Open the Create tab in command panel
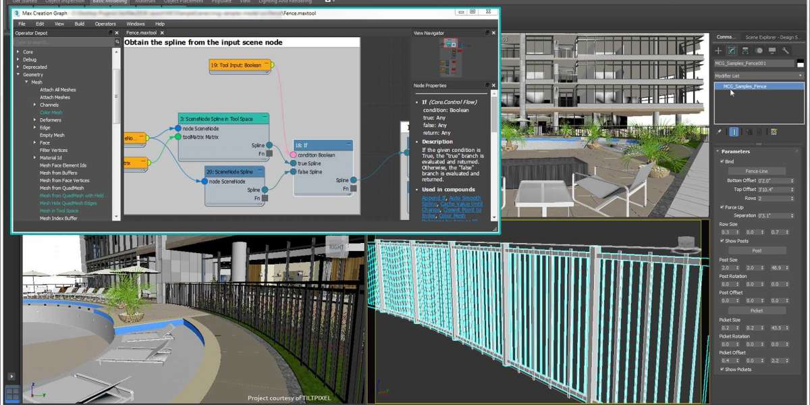The width and height of the screenshot is (810, 405). tap(718, 51)
